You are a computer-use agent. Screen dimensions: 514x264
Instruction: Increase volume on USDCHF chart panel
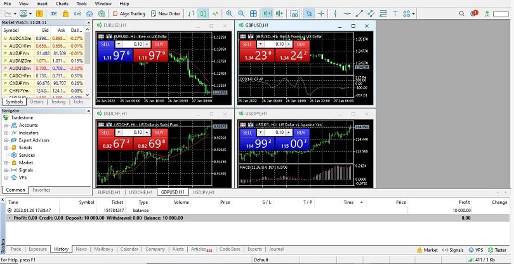pos(147,133)
